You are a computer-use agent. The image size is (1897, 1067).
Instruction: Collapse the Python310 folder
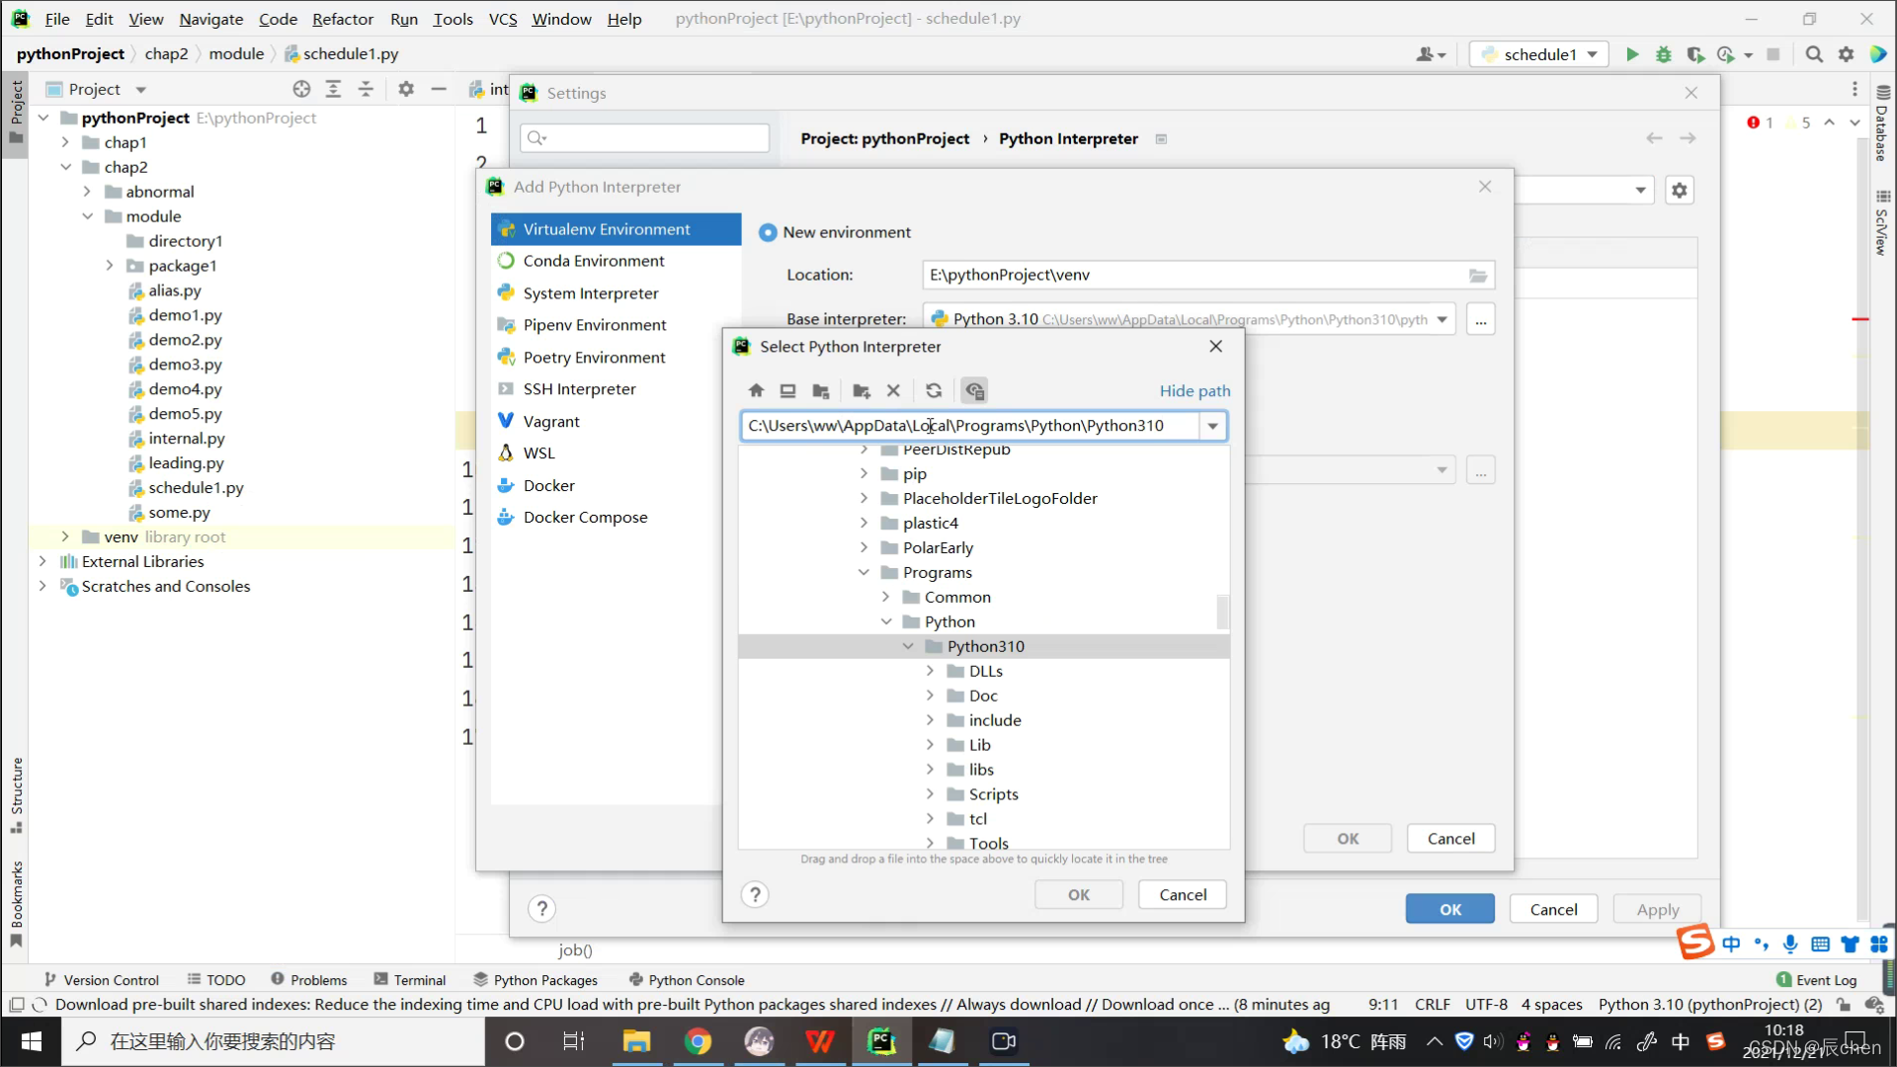908,646
